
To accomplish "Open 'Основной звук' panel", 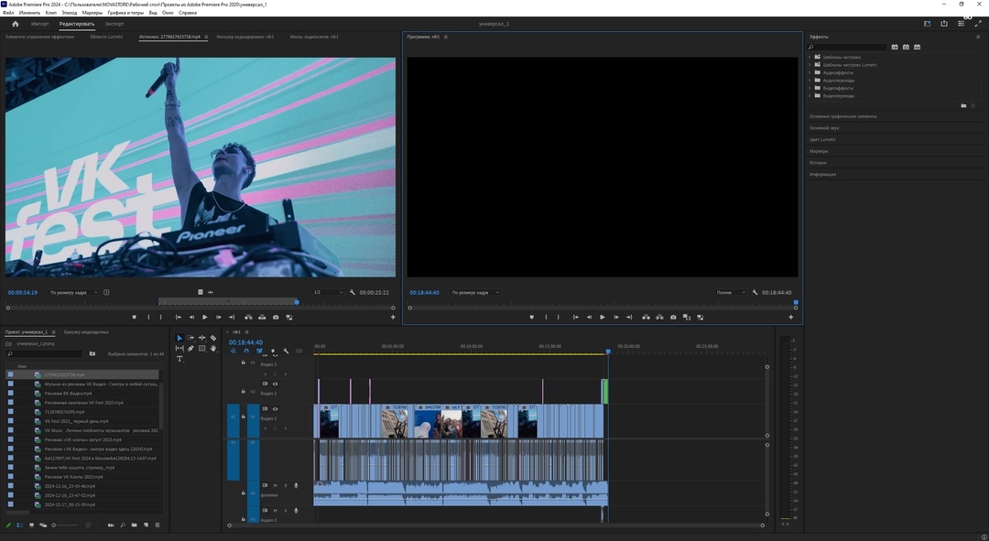I will 824,128.
